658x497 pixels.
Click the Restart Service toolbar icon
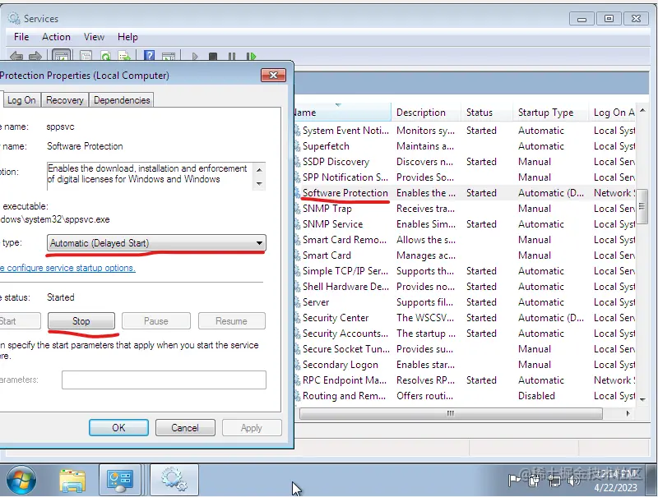252,56
